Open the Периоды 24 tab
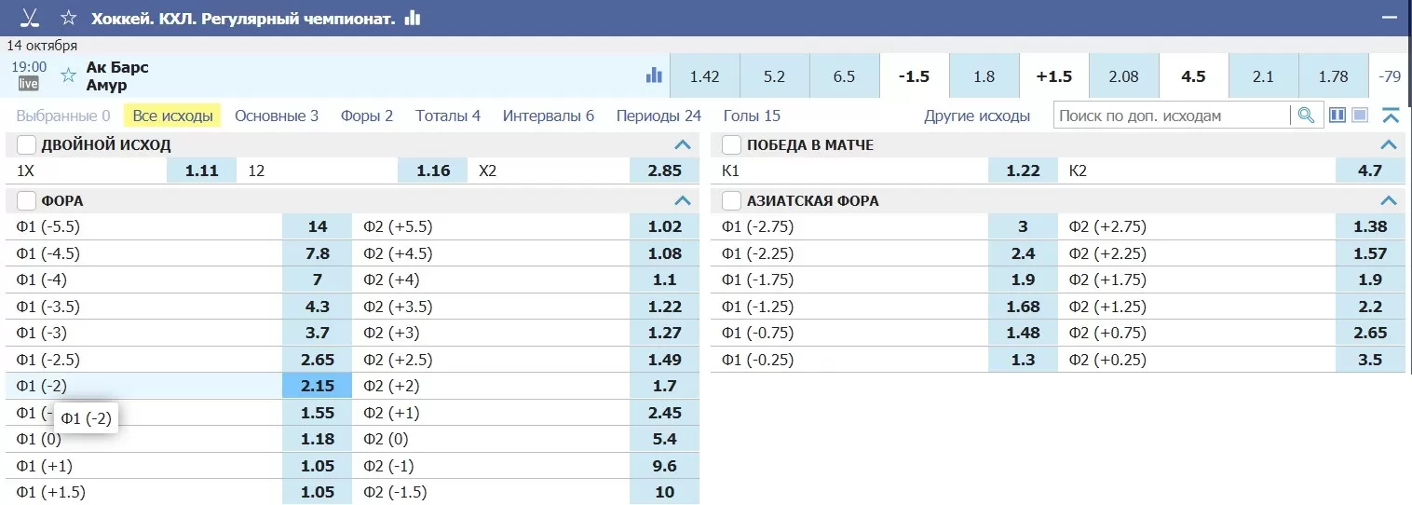 tap(658, 116)
